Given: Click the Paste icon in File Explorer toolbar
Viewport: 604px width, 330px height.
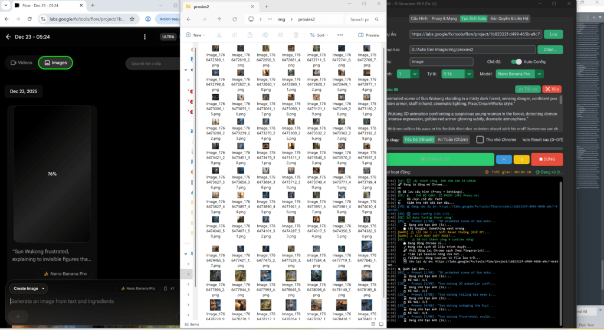Looking at the screenshot, I should pyautogui.click(x=250, y=35).
